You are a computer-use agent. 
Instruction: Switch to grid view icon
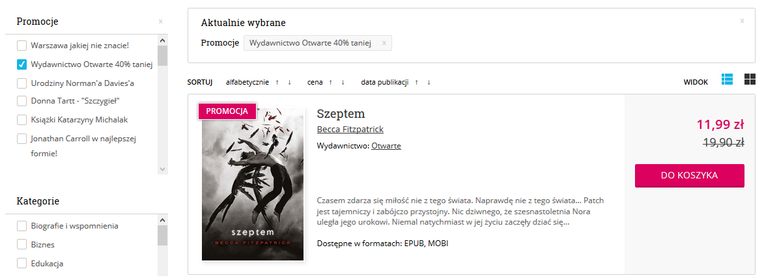pyautogui.click(x=750, y=79)
